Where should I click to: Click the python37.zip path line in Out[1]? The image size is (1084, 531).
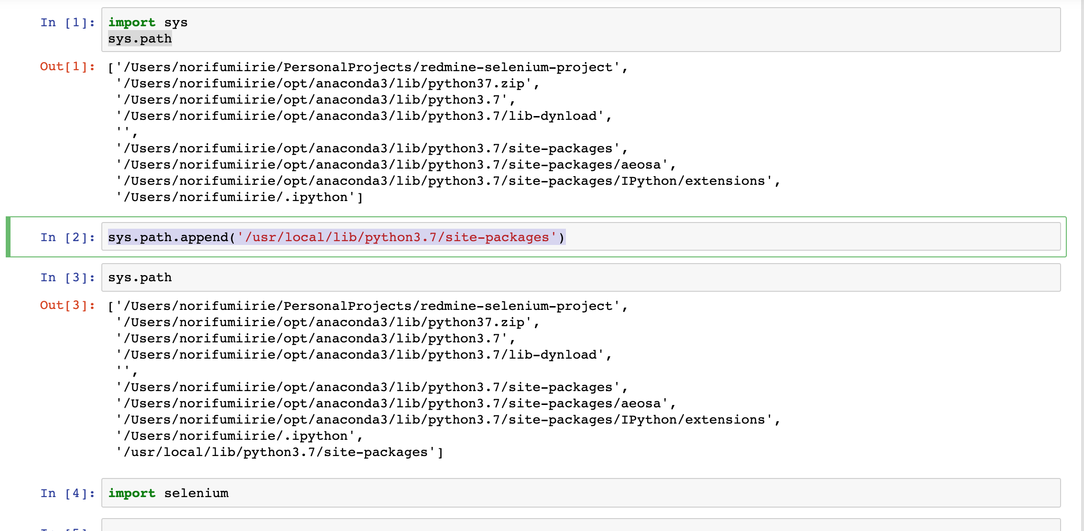pos(328,83)
